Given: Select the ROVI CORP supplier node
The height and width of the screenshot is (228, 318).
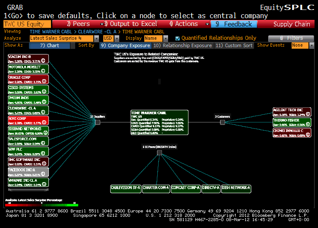Looking at the screenshot, I should pos(28,121).
